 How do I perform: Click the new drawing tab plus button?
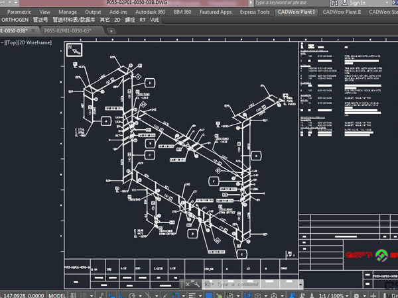coord(111,31)
